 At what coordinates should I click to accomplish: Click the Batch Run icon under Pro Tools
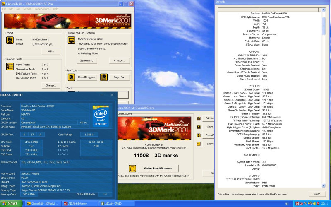click(104, 77)
